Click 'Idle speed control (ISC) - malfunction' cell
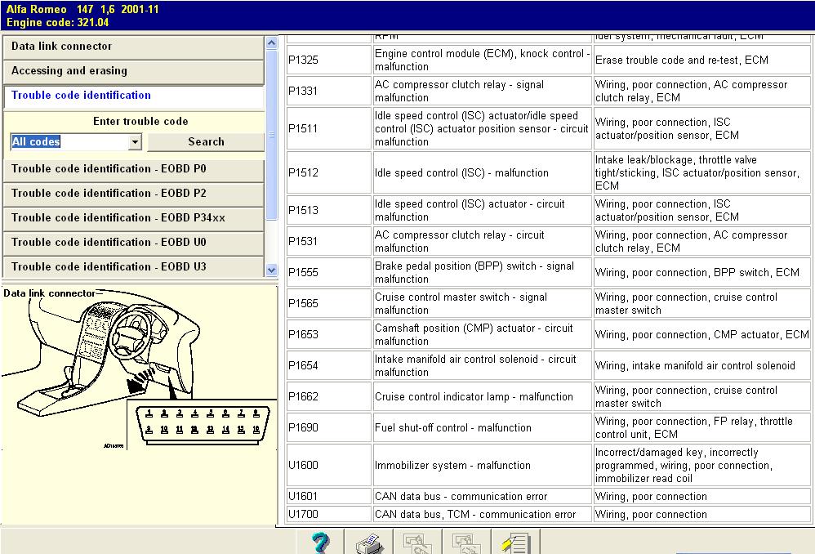This screenshot has width=815, height=554. point(482,172)
